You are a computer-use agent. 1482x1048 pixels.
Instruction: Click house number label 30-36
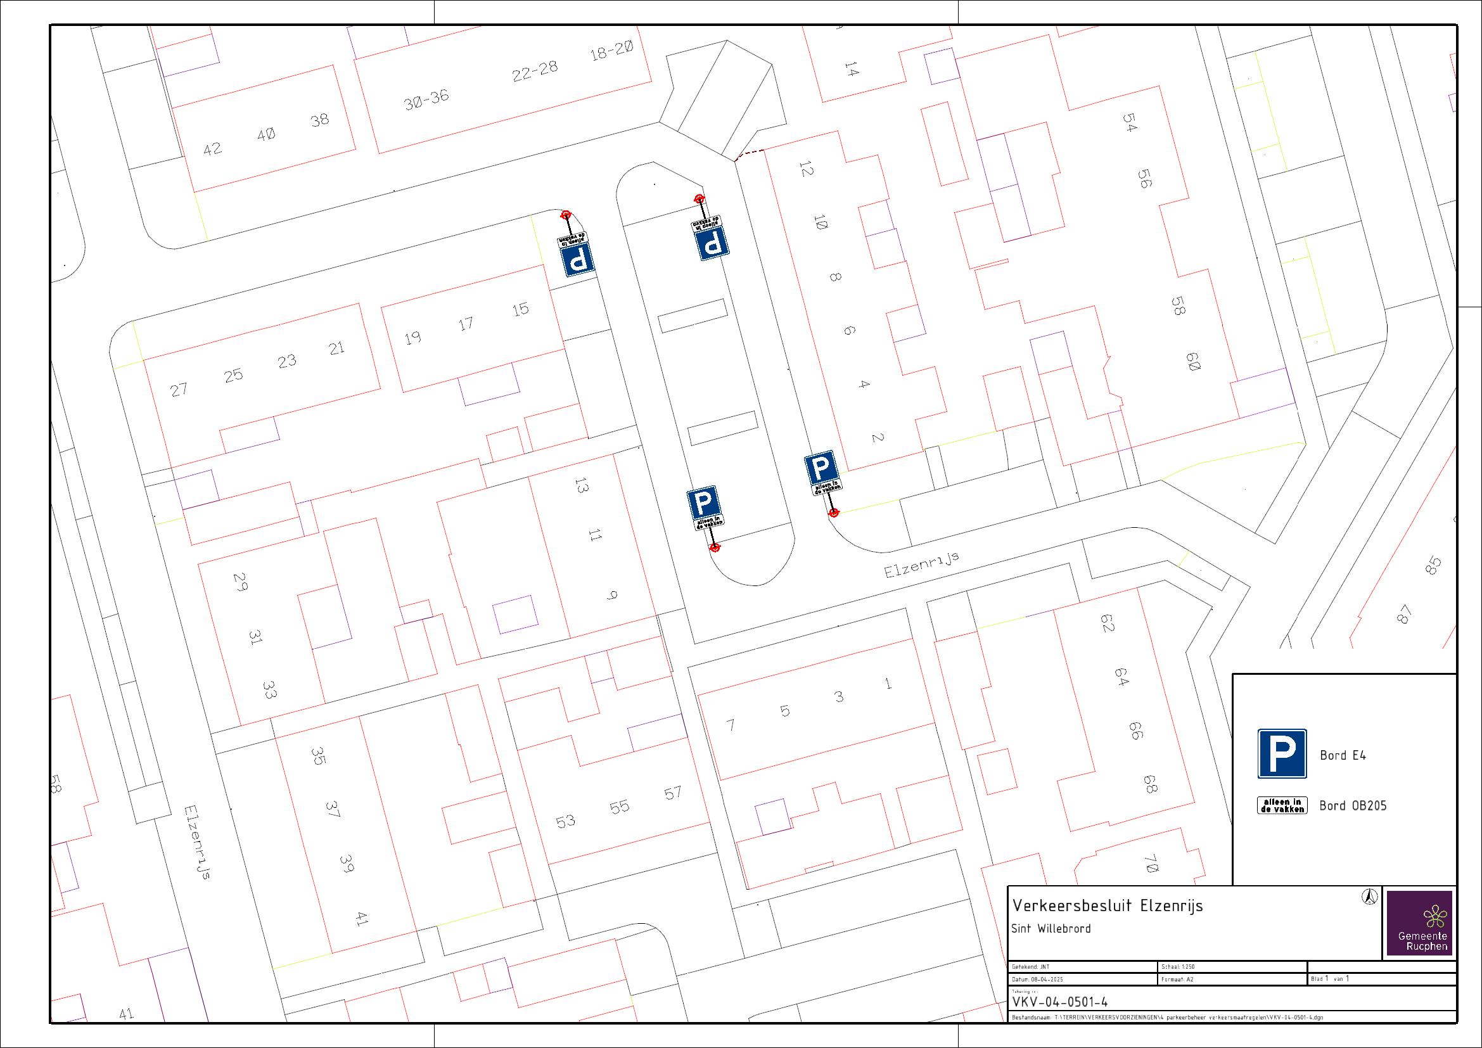(426, 101)
